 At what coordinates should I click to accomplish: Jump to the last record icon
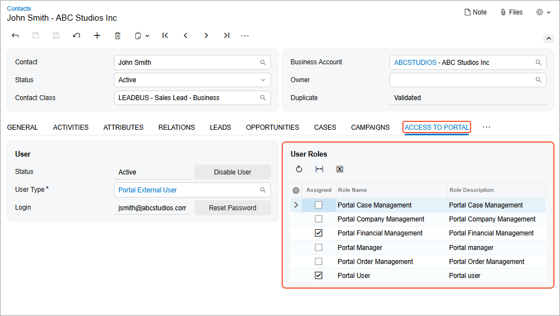[x=226, y=36]
